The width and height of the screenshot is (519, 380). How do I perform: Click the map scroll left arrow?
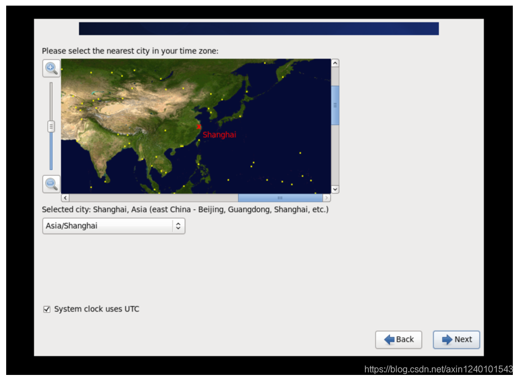tap(65, 198)
